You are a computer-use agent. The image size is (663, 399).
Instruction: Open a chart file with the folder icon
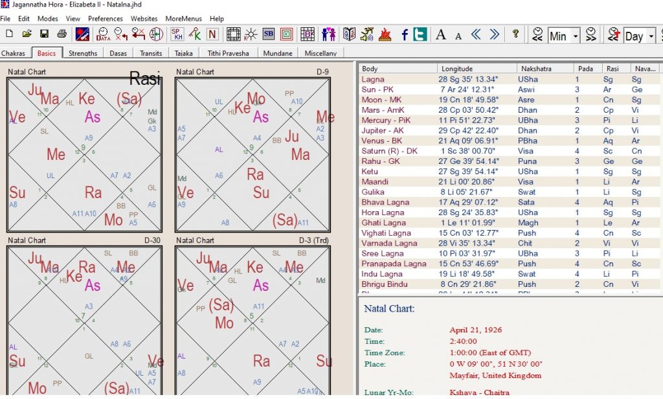[x=27, y=34]
